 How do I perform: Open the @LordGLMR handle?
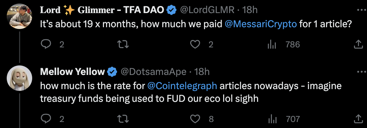207,10
